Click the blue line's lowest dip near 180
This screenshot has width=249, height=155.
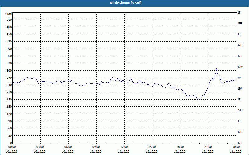pyautogui.click(x=198, y=100)
